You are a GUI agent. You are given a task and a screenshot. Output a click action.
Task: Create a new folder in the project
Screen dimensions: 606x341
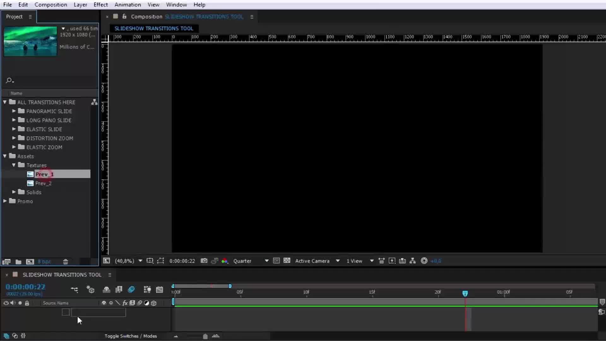[18, 262]
